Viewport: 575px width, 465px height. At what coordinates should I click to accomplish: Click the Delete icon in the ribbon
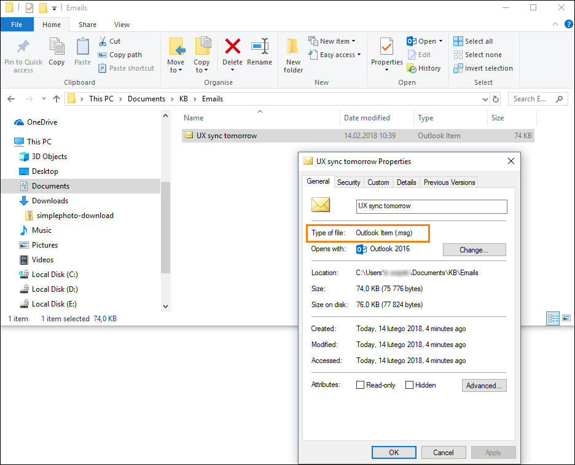point(232,48)
